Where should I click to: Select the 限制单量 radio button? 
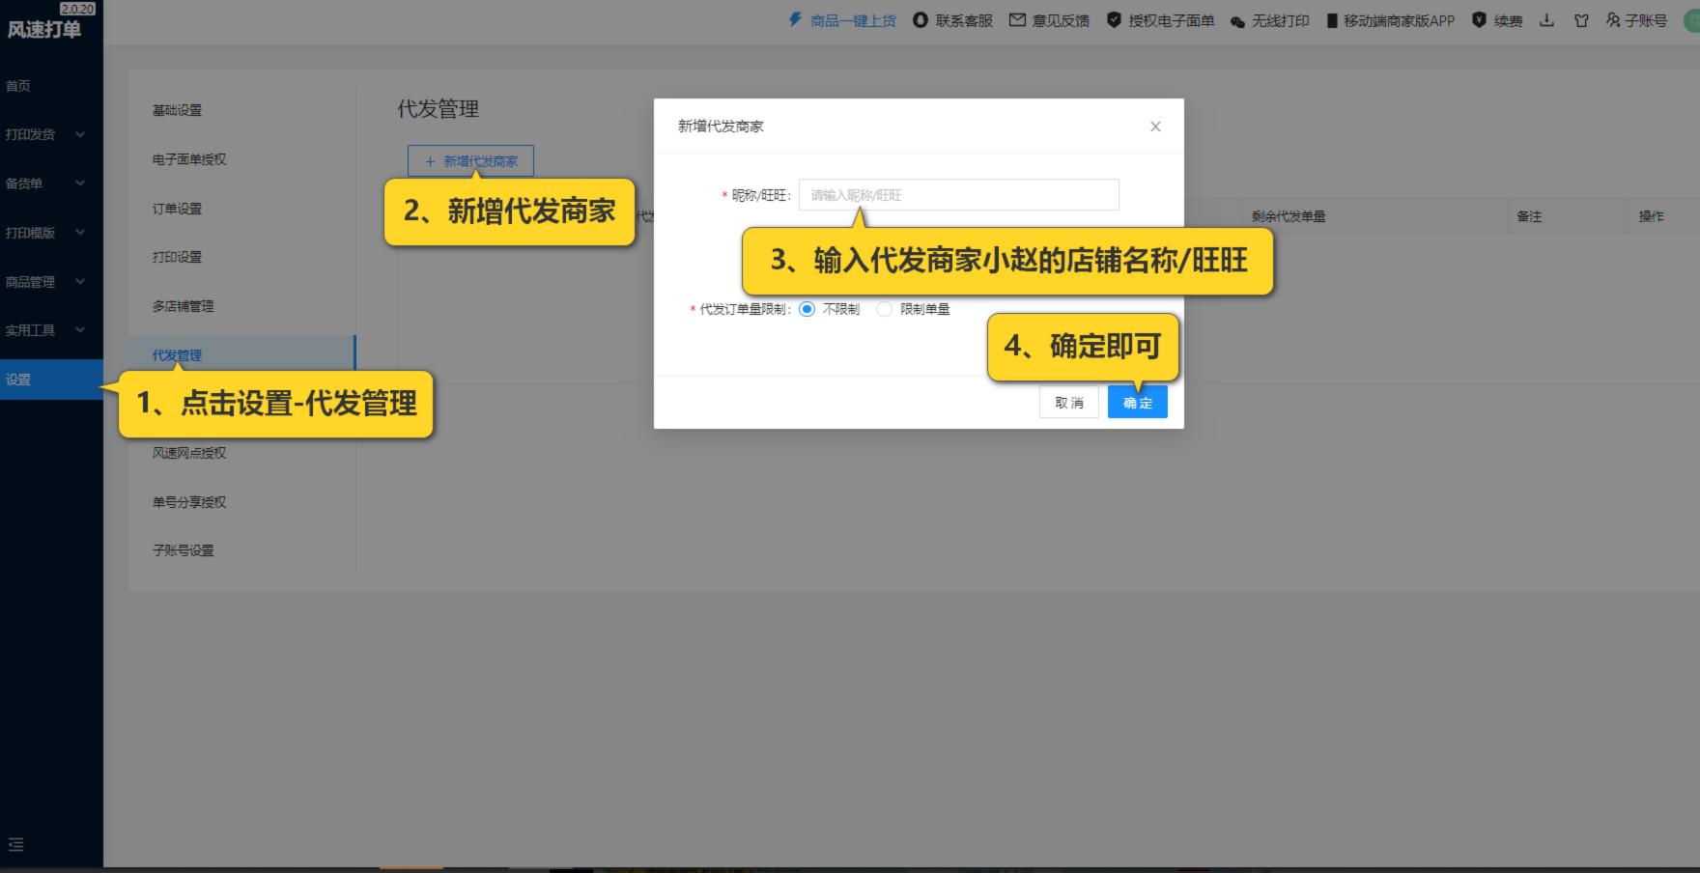point(884,308)
